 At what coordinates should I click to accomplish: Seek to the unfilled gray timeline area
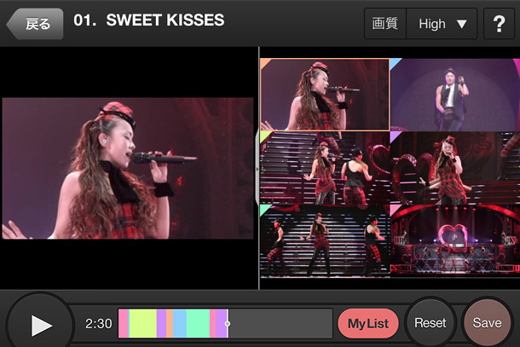point(280,324)
